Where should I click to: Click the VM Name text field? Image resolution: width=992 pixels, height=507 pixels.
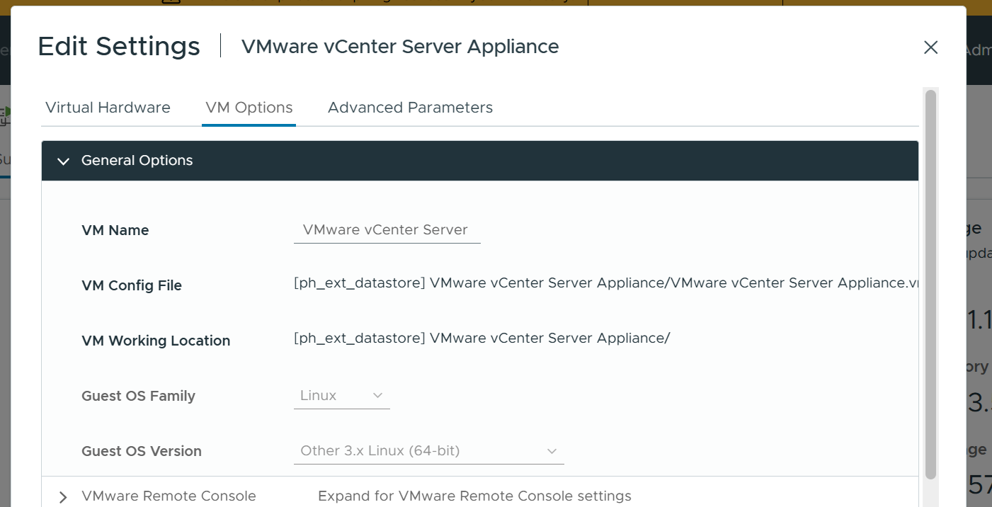387,230
